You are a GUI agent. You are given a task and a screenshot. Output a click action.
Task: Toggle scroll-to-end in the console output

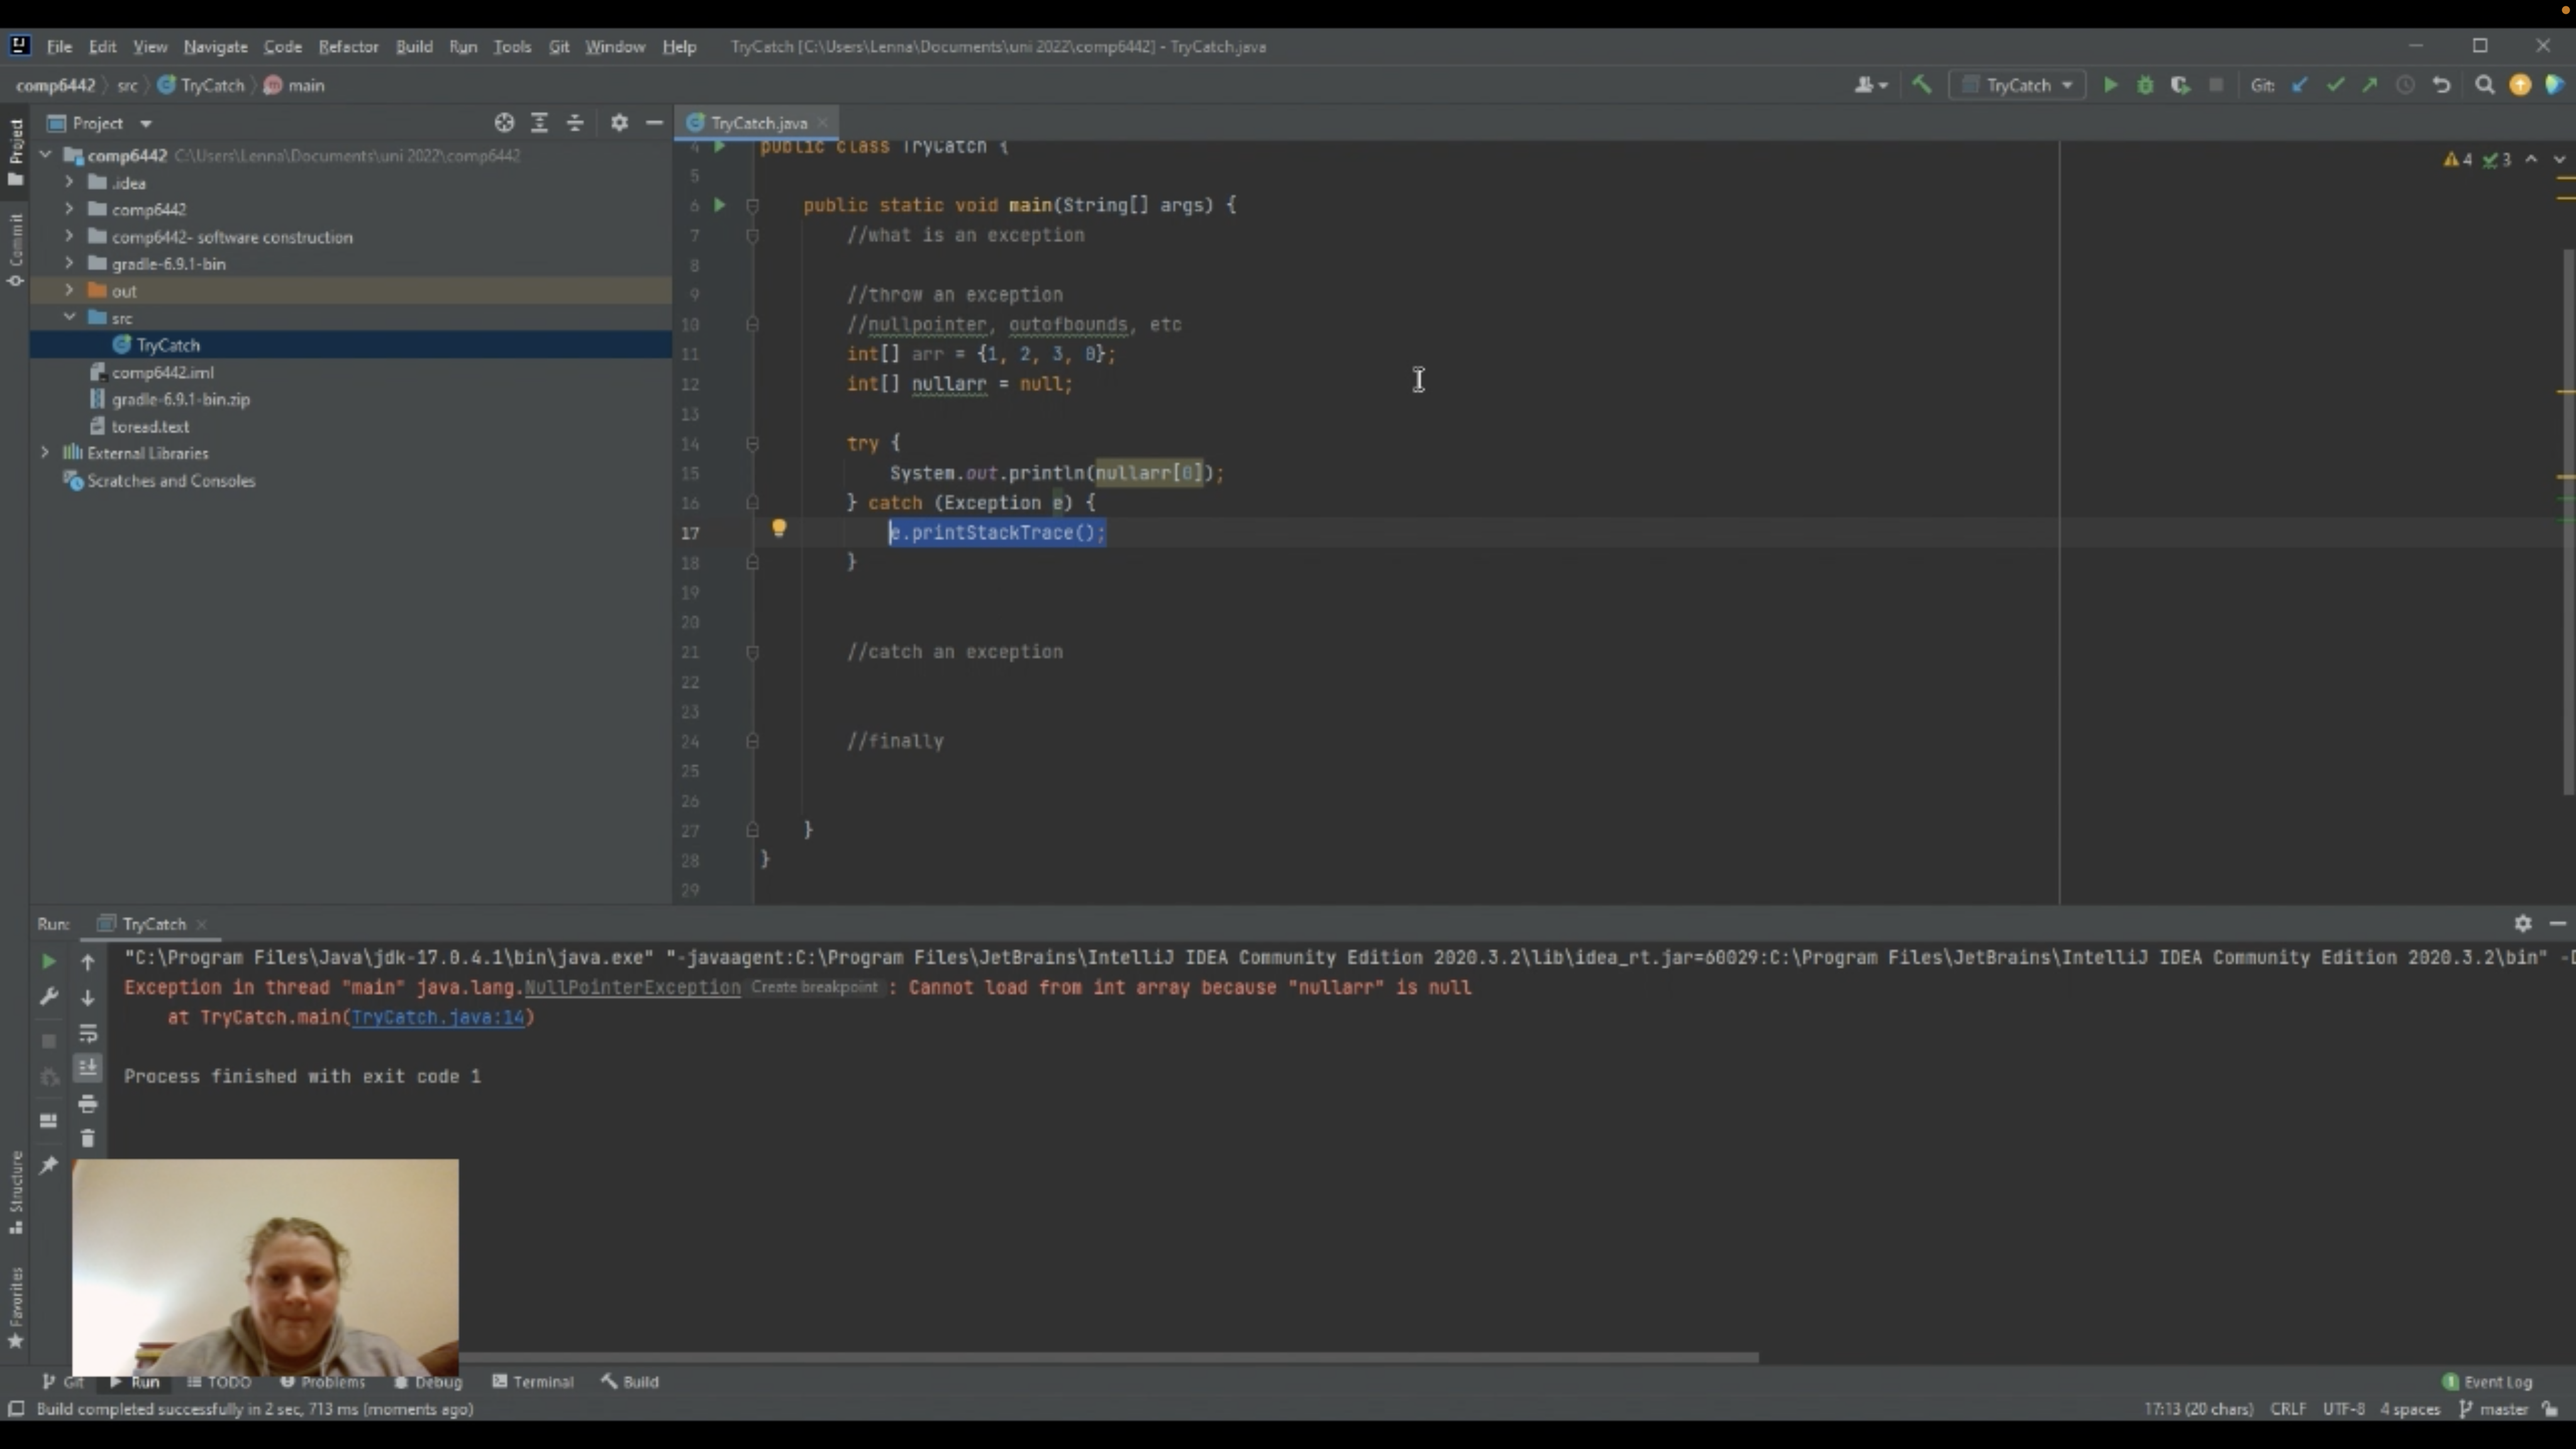pyautogui.click(x=88, y=1067)
